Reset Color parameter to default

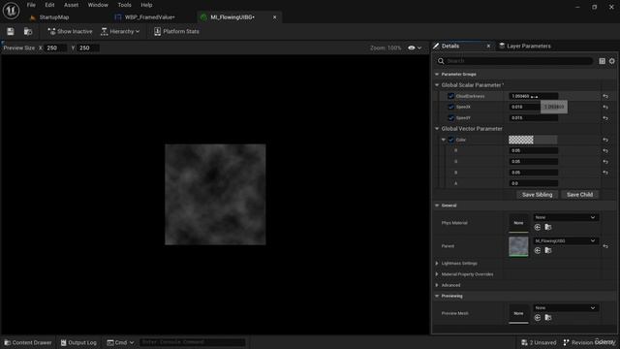click(605, 140)
